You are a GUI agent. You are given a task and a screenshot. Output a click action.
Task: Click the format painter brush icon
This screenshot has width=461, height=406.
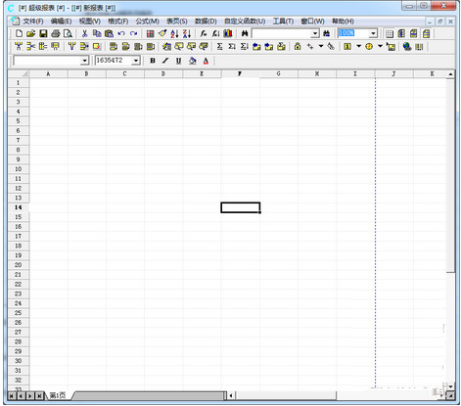coord(162,33)
